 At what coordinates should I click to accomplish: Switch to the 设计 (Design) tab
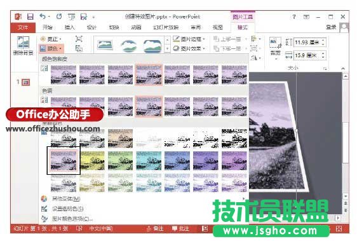[91, 27]
